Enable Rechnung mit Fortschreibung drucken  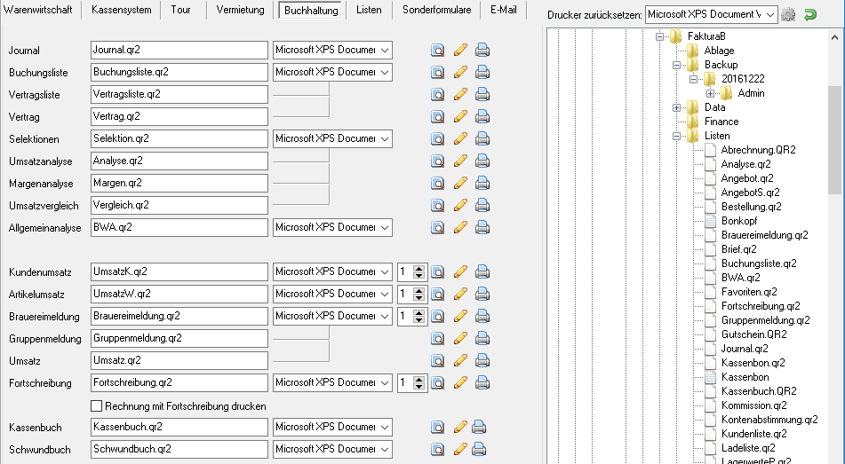coord(97,405)
